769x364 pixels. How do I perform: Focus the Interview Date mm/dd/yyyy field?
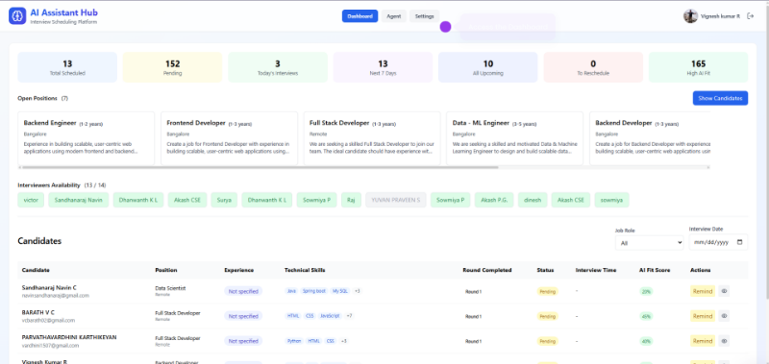[x=718, y=242]
